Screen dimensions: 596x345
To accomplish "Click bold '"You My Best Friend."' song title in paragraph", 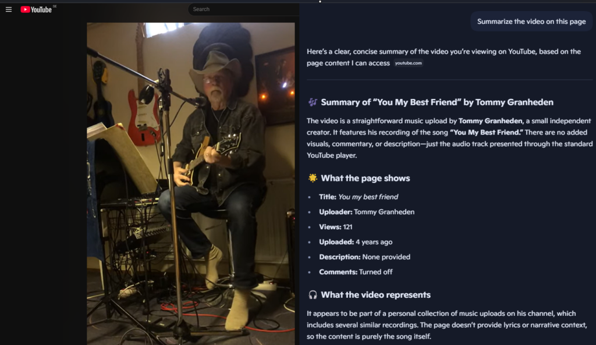I will tap(487, 132).
